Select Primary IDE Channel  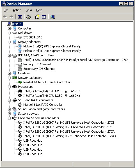point(37,64)
